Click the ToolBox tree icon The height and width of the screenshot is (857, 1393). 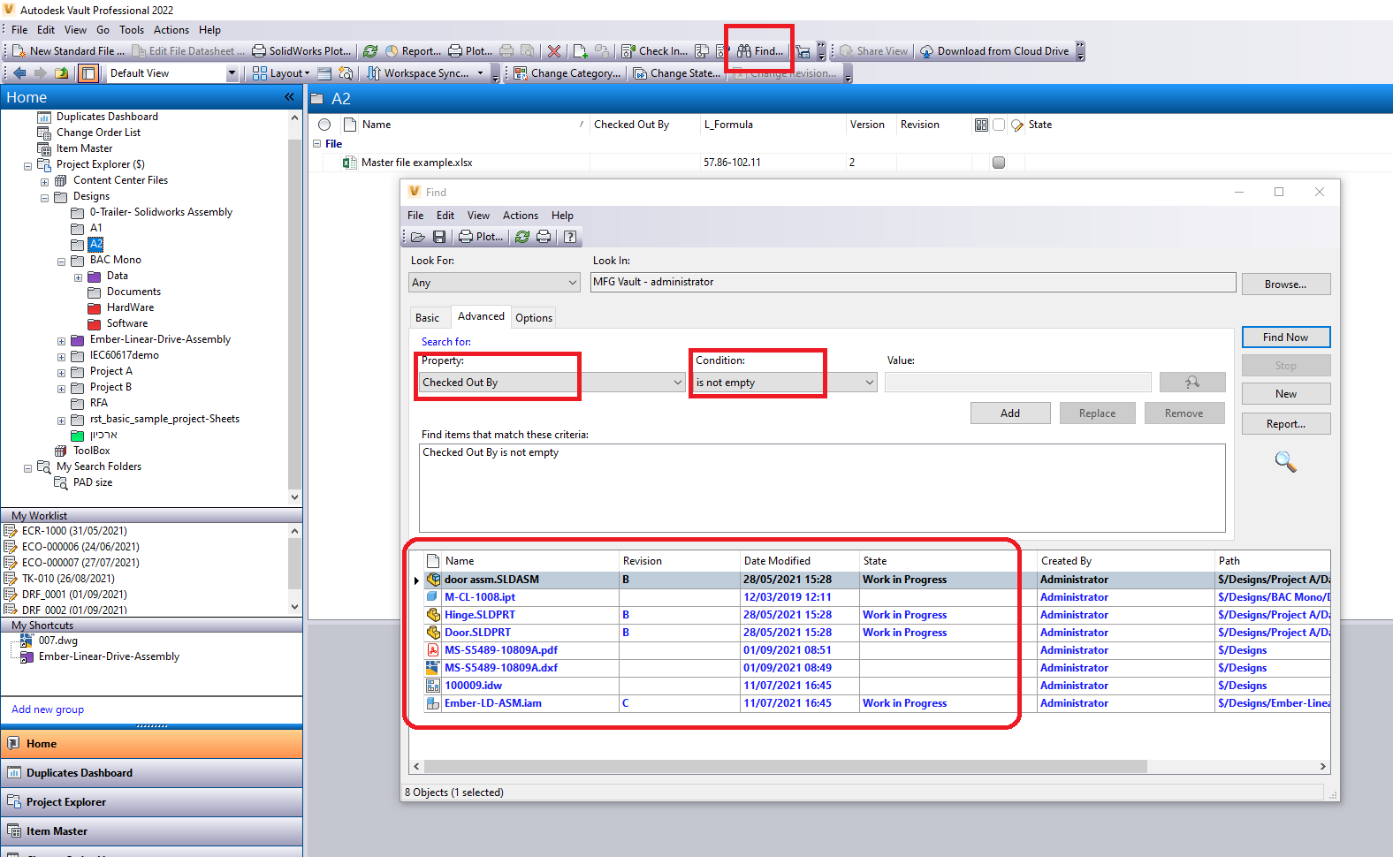pyautogui.click(x=61, y=451)
